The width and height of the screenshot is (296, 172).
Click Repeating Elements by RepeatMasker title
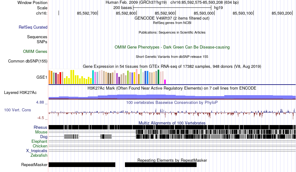tap(172, 160)
